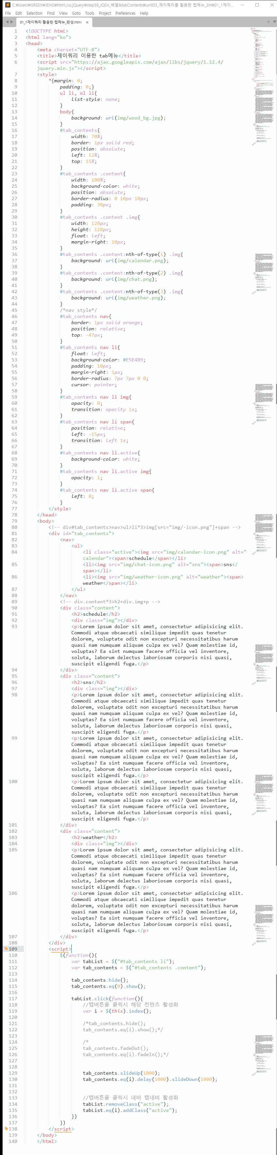Click the img/weather.png background url
The width and height of the screenshot is (277, 1155).
point(136,298)
